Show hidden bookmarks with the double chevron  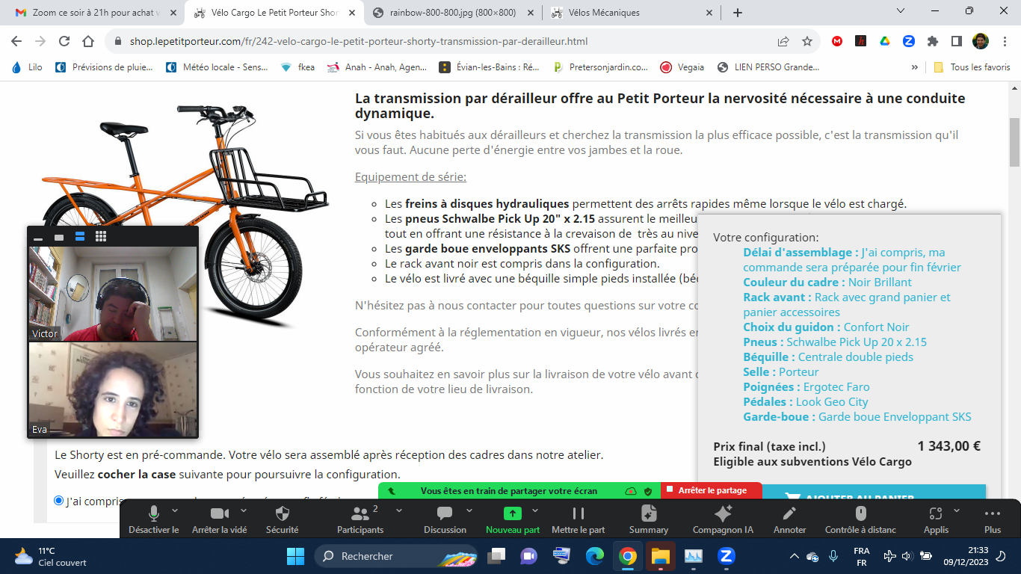pyautogui.click(x=914, y=67)
